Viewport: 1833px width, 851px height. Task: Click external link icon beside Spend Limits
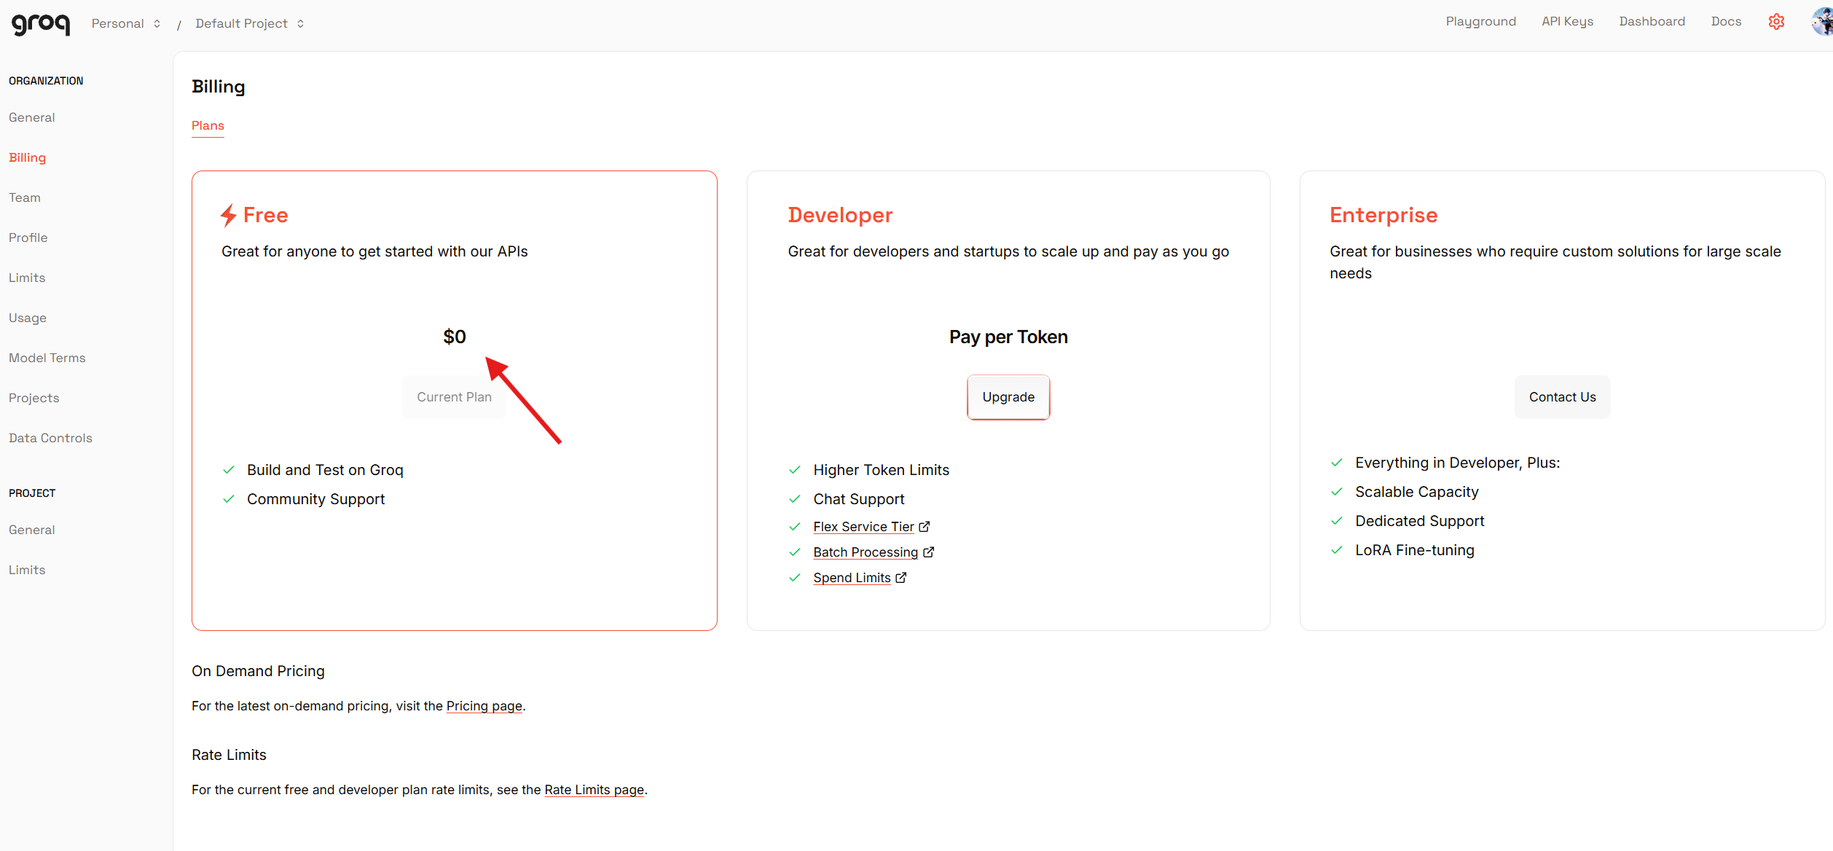pos(901,578)
